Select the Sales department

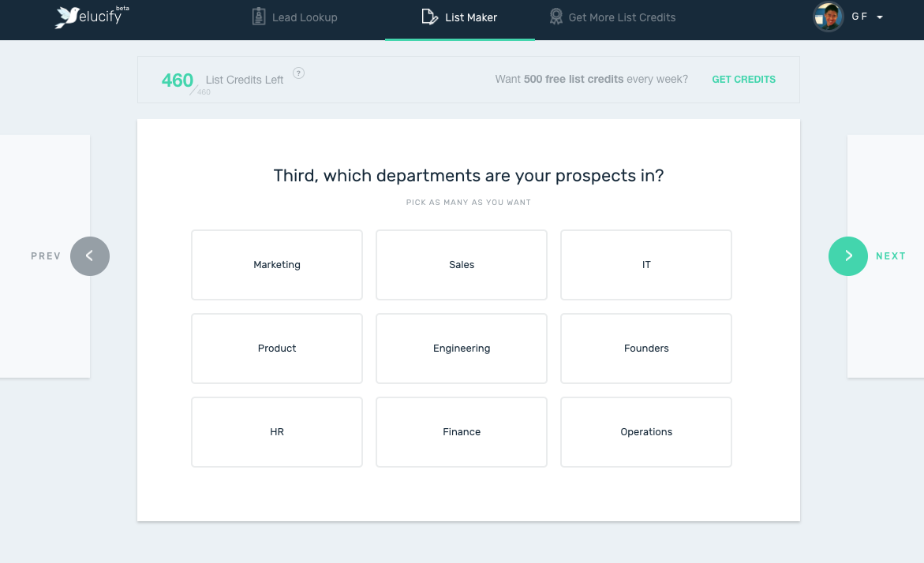point(462,265)
